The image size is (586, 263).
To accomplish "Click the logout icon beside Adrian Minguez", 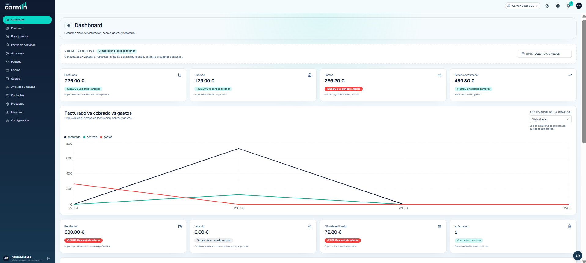I will 49,258.
